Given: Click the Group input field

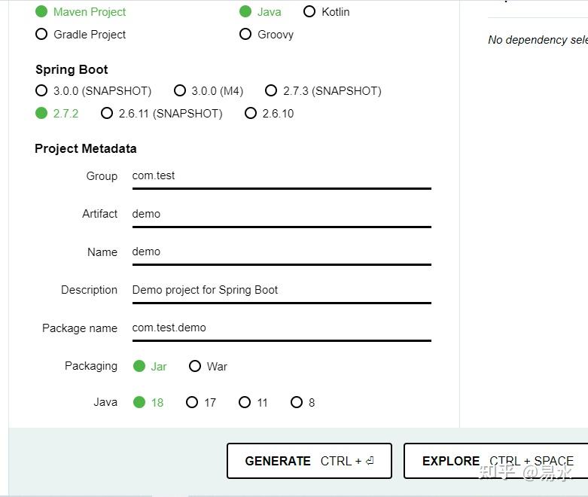Looking at the screenshot, I should (281, 176).
